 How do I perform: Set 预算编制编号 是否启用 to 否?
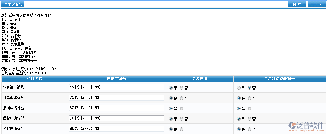tap(182, 88)
